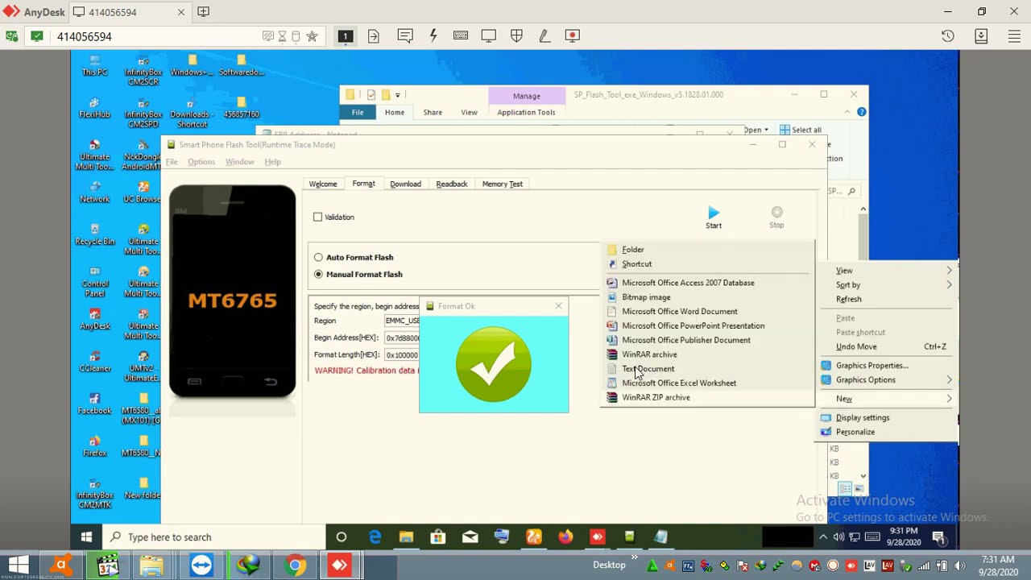Open Window menu in Flash Tool
This screenshot has height=580, width=1031.
pos(239,162)
